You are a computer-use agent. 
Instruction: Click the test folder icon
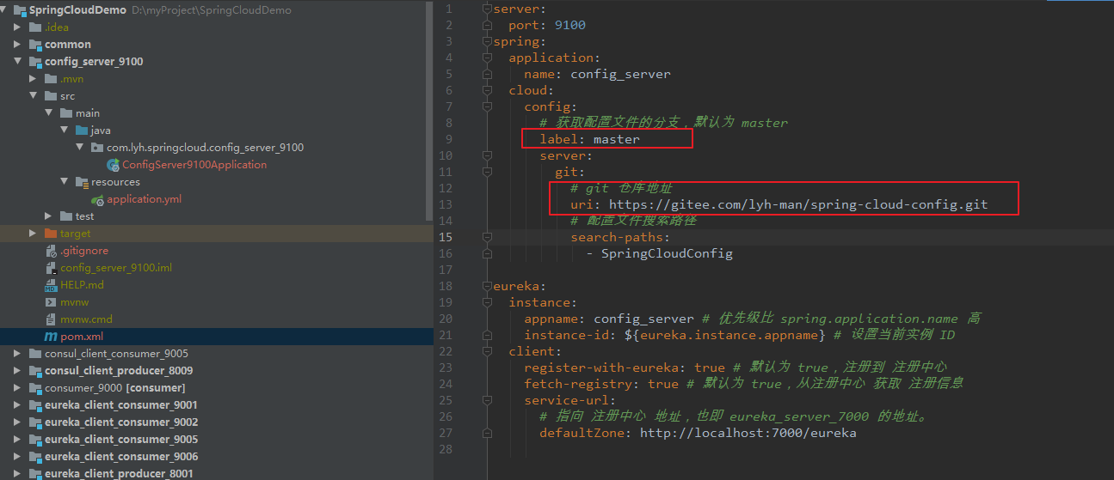(x=66, y=216)
